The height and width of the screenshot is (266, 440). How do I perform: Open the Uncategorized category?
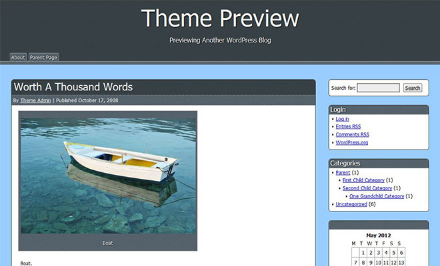click(351, 204)
